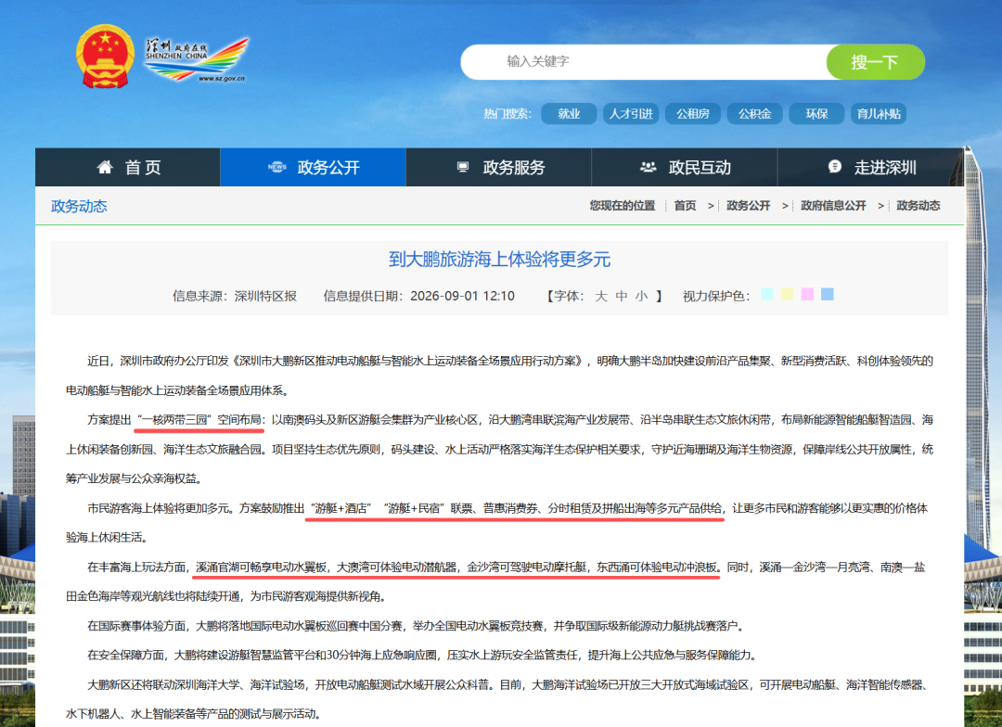Follow breadcrumb link 政务公开
Viewport: 1002px width, 727px height.
tap(749, 206)
